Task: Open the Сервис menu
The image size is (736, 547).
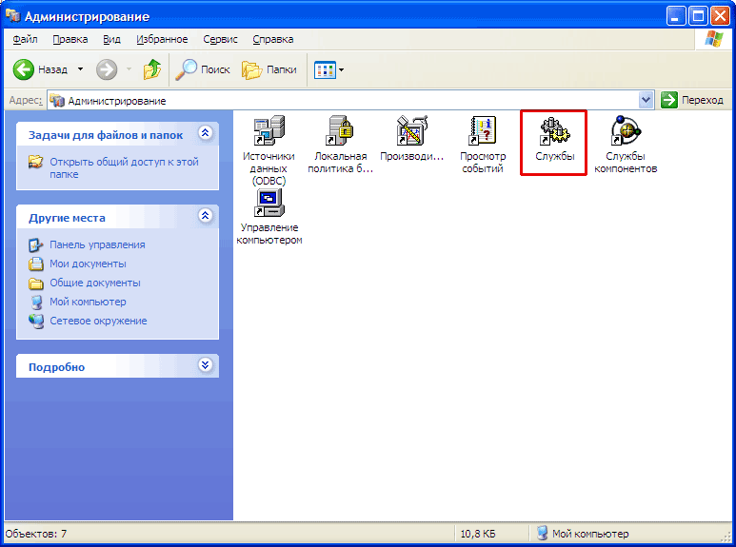Action: point(220,39)
